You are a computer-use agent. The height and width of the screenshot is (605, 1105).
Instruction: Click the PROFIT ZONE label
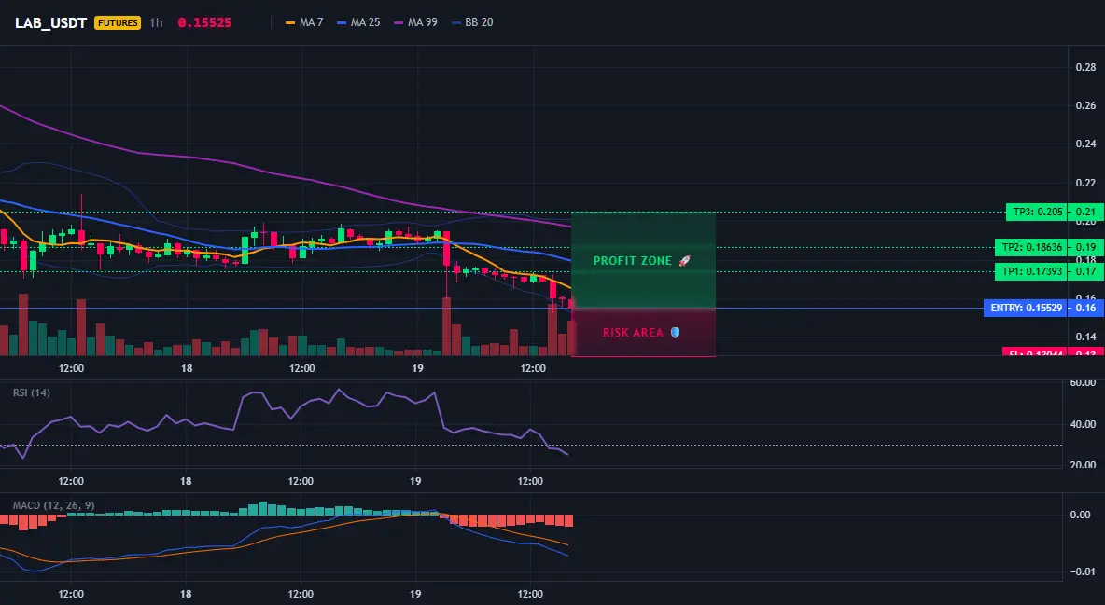point(633,261)
